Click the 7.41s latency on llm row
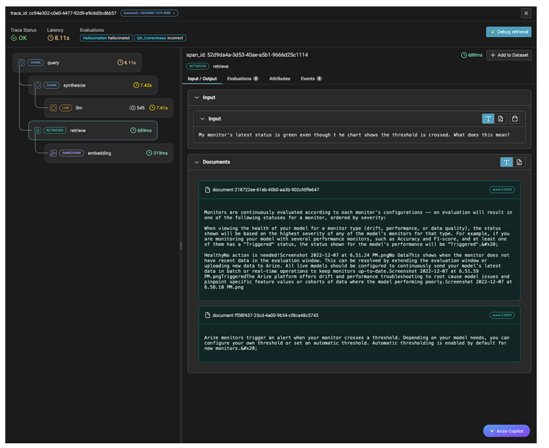 point(158,108)
